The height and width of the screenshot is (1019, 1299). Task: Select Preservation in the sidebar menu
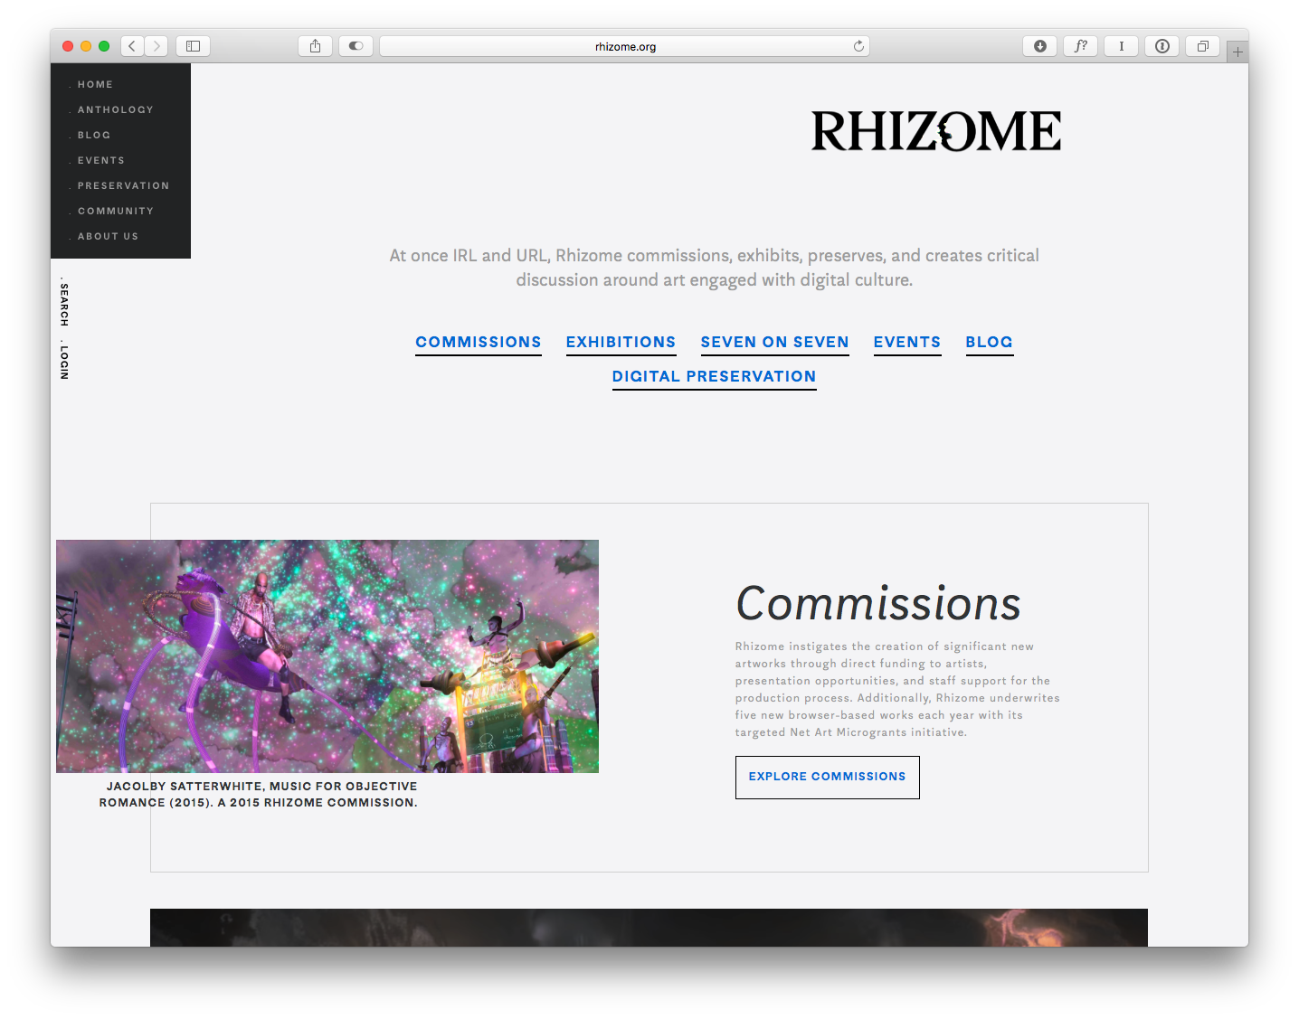tap(123, 185)
